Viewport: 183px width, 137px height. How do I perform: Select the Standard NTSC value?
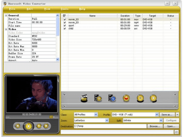pyautogui.click(x=44, y=36)
